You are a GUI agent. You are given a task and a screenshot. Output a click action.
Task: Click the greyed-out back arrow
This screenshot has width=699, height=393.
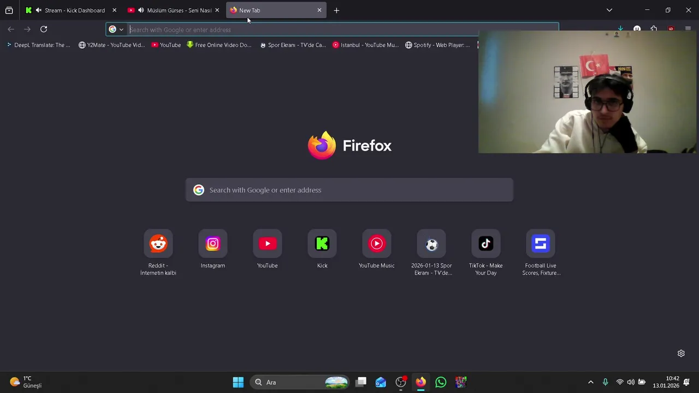(x=11, y=29)
